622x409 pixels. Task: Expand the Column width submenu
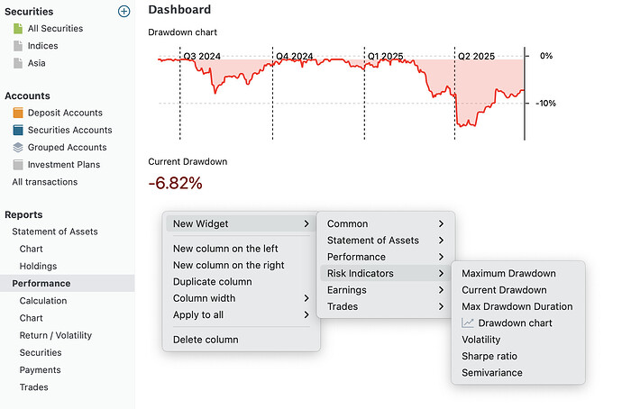pos(306,298)
